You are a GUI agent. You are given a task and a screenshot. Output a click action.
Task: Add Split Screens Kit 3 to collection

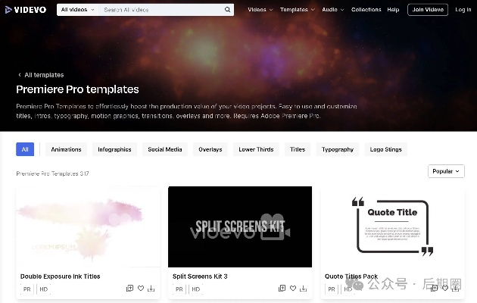click(x=282, y=288)
